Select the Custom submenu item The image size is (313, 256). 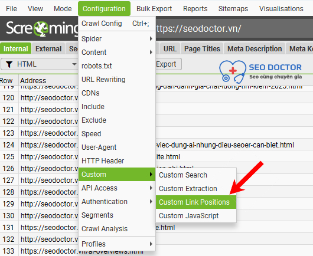[117, 175]
